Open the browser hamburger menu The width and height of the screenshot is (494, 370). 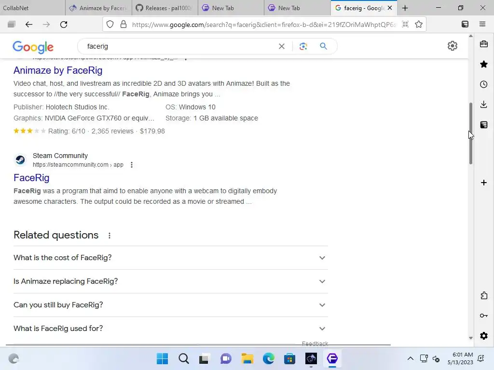[x=482, y=24]
